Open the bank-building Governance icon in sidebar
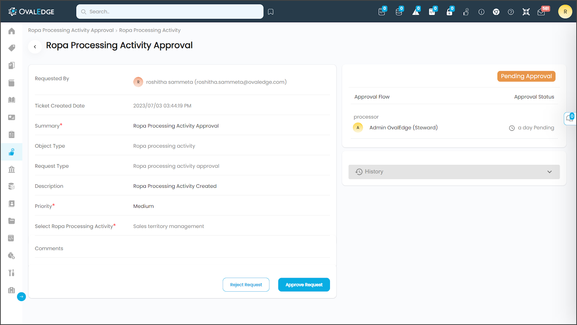Viewport: 577px width, 325px height. 12,169
